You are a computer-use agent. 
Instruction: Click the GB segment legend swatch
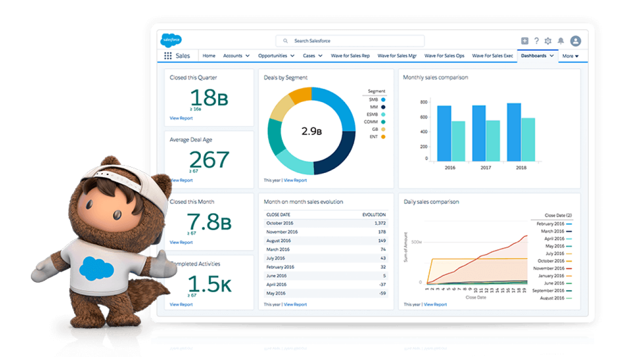383,129
